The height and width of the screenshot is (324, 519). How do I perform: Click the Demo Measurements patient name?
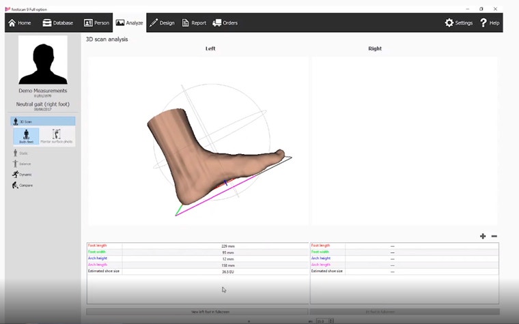[43, 91]
